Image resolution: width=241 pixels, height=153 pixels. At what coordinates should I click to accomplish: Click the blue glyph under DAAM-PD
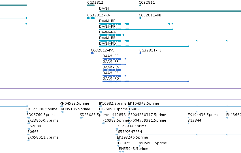coord(146,81)
